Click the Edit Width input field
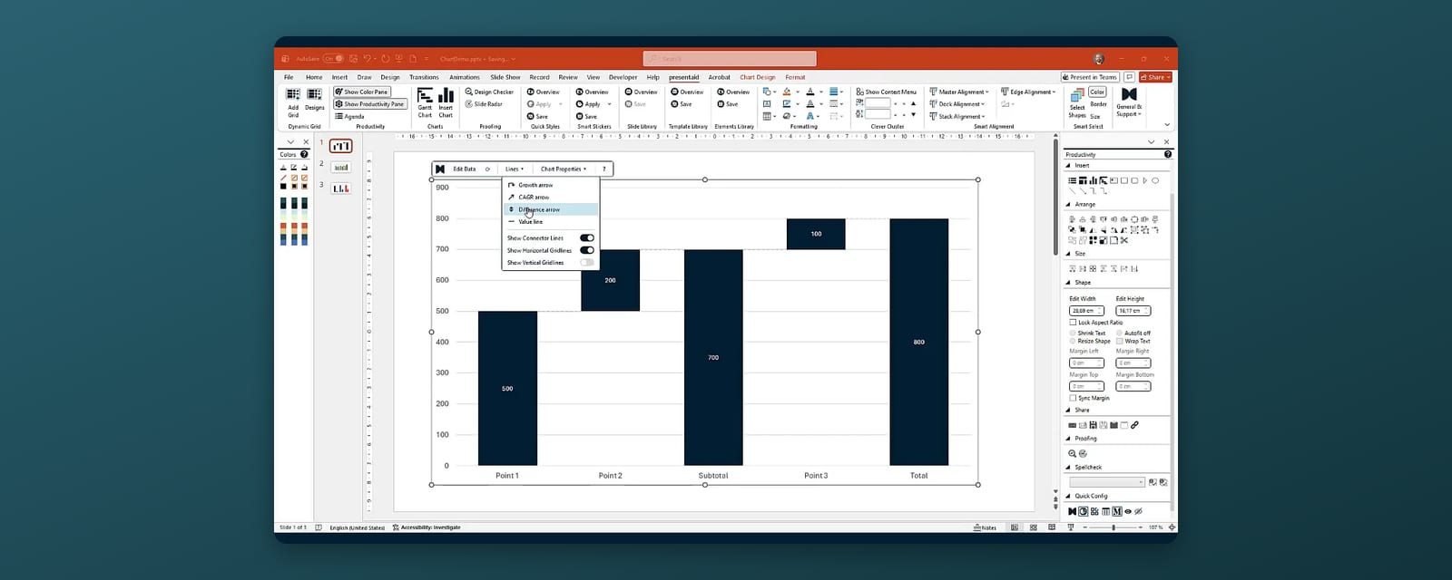1452x580 pixels. point(1086,311)
